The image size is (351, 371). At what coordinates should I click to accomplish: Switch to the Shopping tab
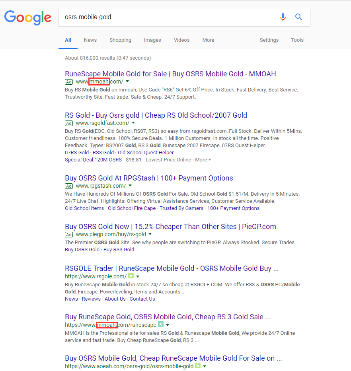coord(120,40)
